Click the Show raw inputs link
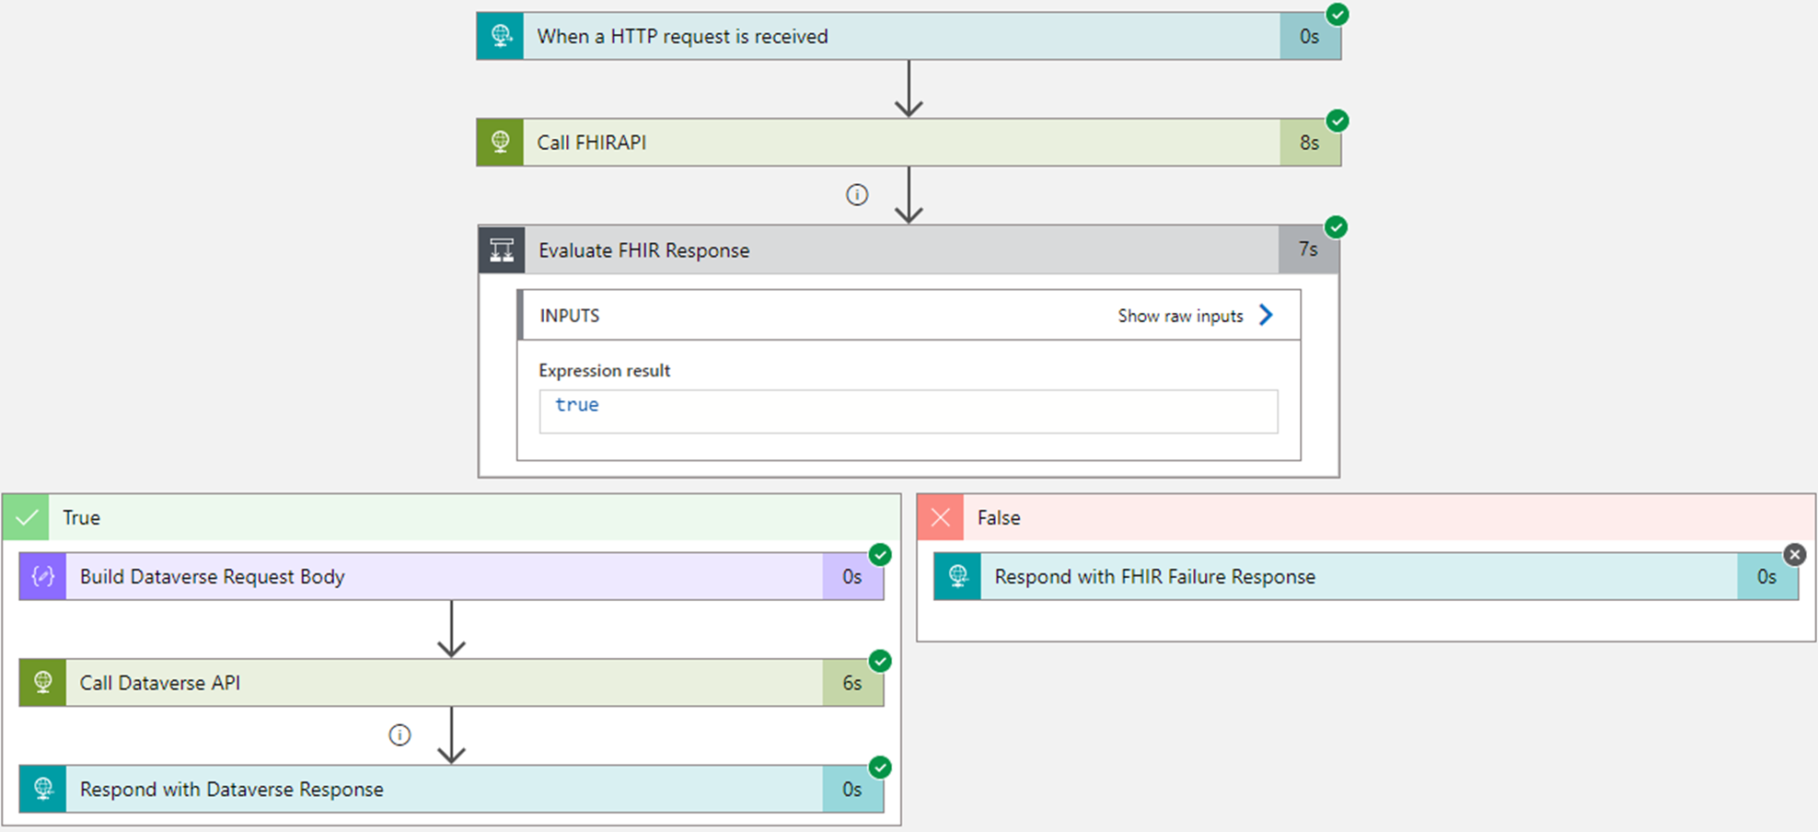 (1180, 316)
